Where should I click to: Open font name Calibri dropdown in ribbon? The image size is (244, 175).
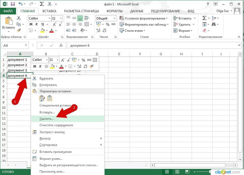pyautogui.click(x=49, y=18)
